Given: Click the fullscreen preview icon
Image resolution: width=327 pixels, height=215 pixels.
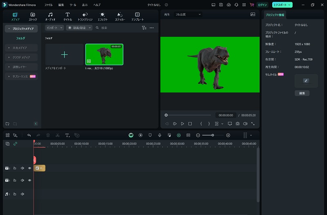Looking at the screenshot, I should click(253, 124).
